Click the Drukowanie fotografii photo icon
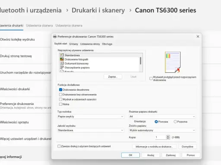 coord(62,59)
